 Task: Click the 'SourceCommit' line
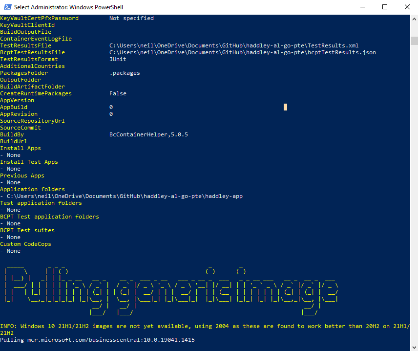click(x=21, y=128)
